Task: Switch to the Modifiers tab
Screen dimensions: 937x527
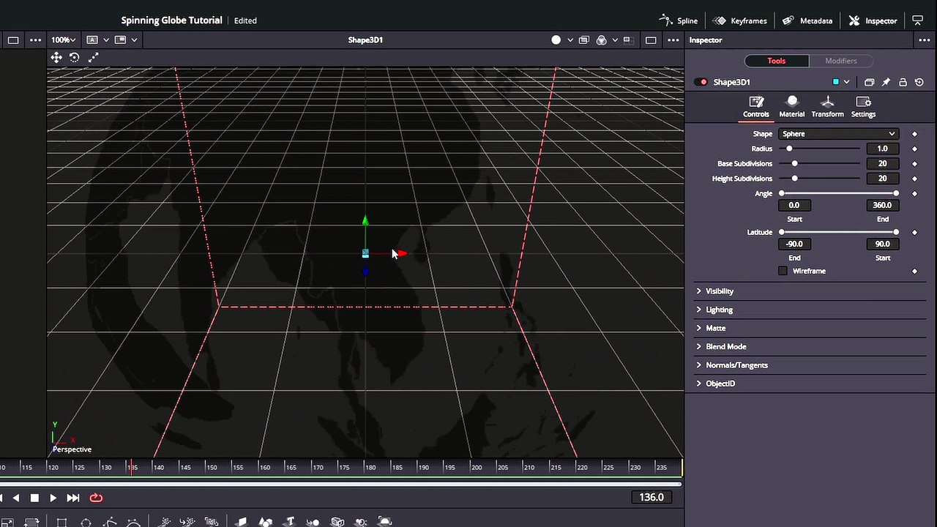Action: (840, 61)
